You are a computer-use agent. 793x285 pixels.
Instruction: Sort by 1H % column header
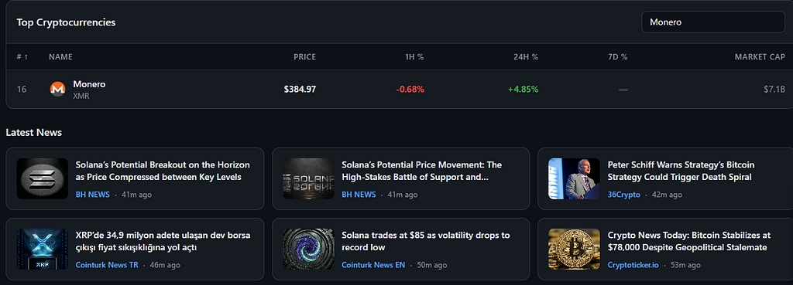414,57
